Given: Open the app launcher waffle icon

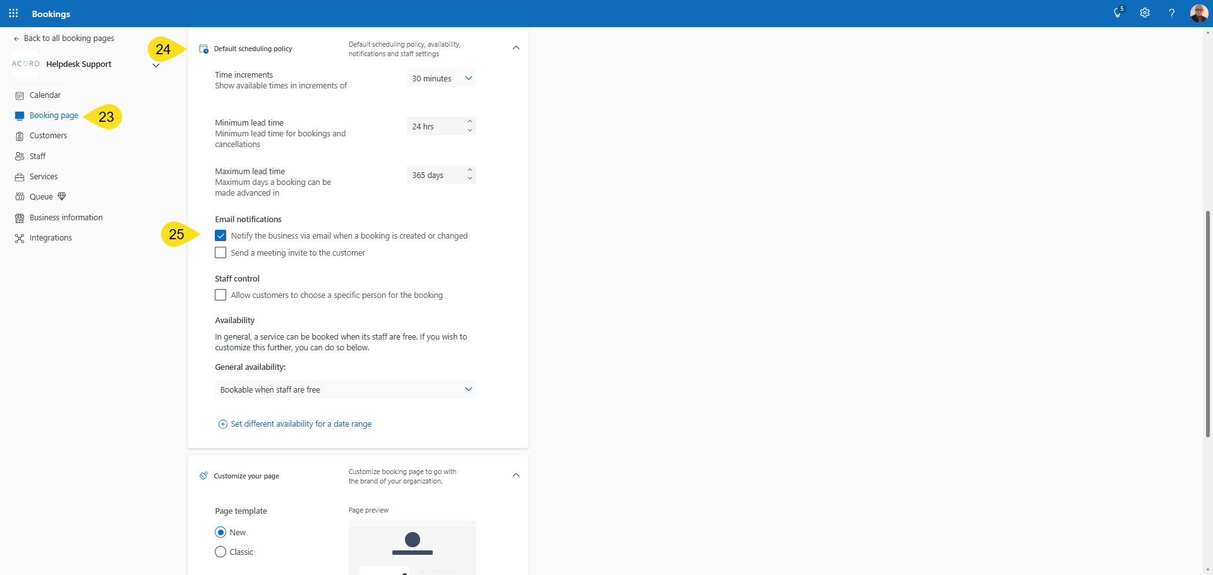Looking at the screenshot, I should coord(13,13).
